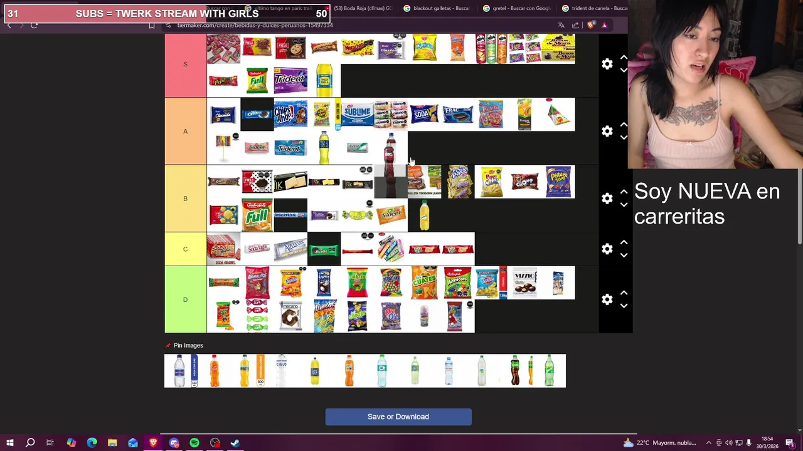Move tier C row down
The image size is (803, 451).
pos(624,255)
